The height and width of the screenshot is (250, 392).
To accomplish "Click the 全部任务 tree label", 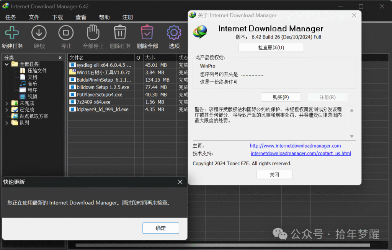I will pos(29,64).
